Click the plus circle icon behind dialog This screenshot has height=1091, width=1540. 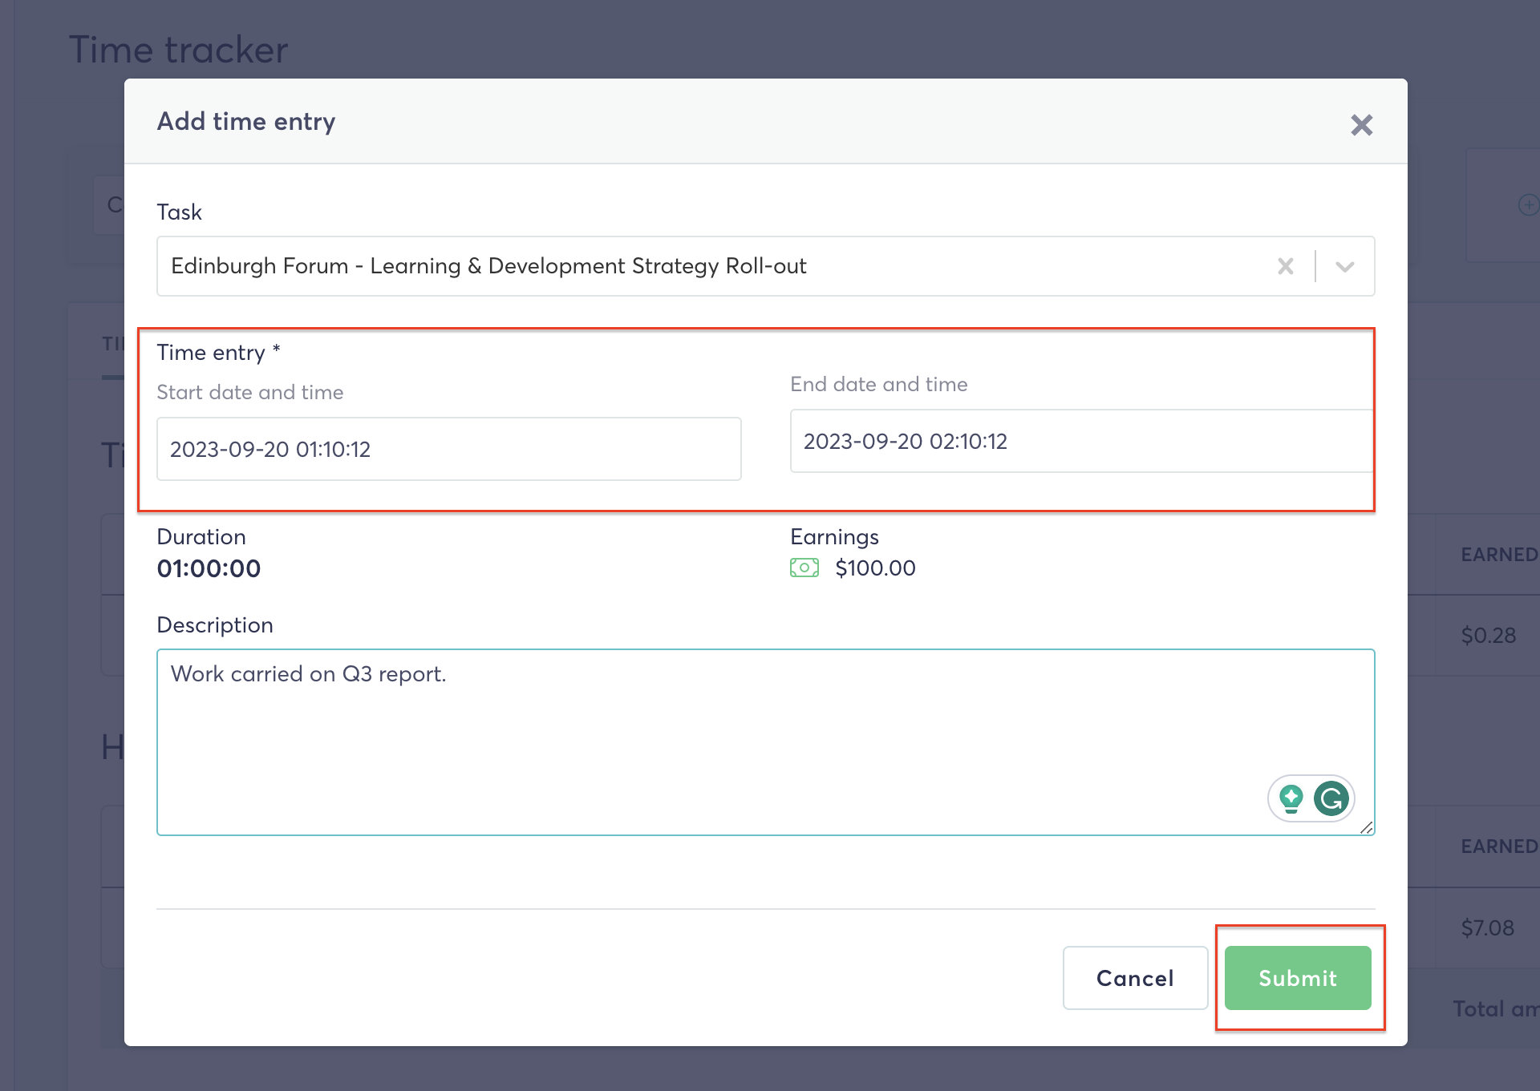(x=1529, y=204)
